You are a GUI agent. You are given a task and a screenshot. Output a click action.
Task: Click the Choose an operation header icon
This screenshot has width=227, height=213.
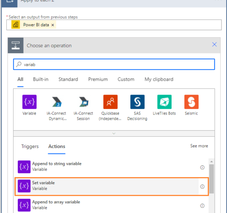coord(15,45)
